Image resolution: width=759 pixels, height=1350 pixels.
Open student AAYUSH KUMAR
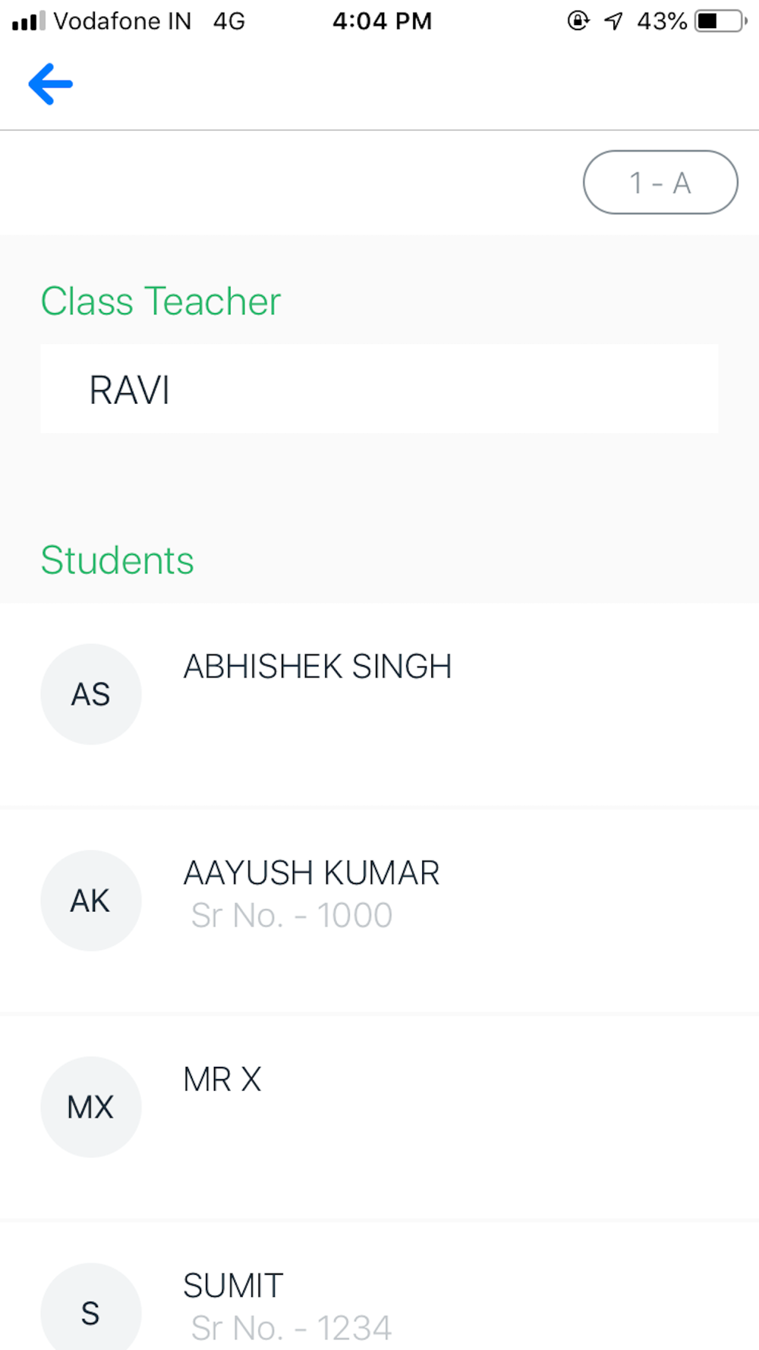[311, 873]
